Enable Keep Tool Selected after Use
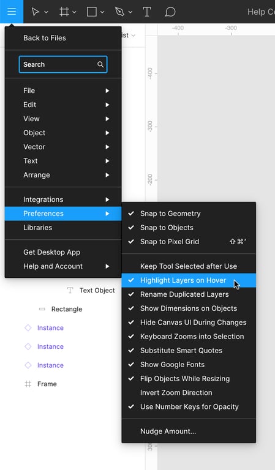The height and width of the screenshot is (470, 275). click(189, 266)
